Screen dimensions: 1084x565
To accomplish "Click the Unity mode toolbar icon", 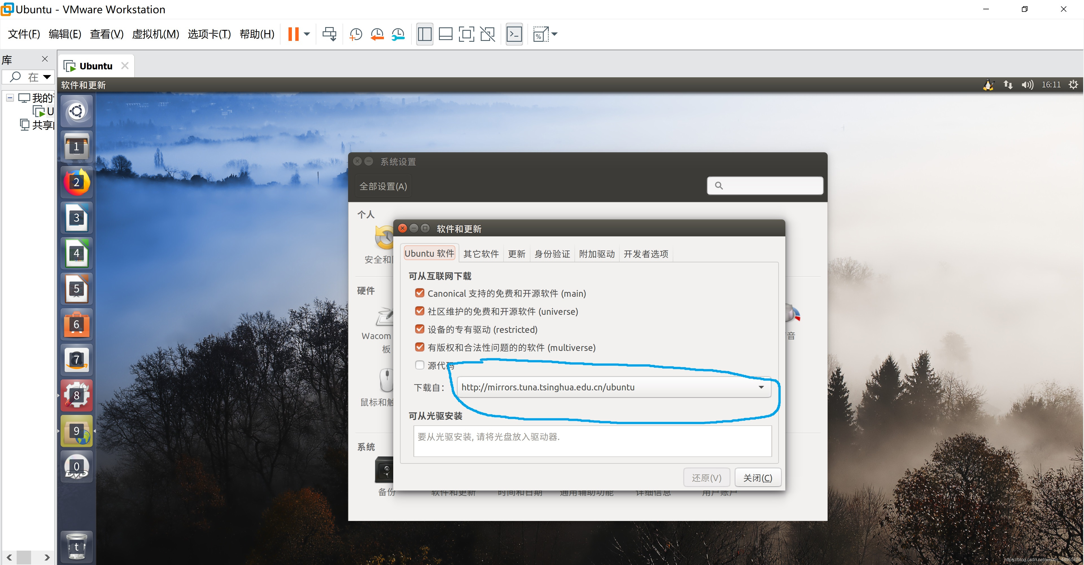I will pos(488,34).
